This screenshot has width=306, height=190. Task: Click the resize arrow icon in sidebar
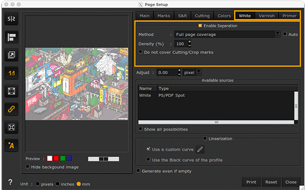(11, 55)
